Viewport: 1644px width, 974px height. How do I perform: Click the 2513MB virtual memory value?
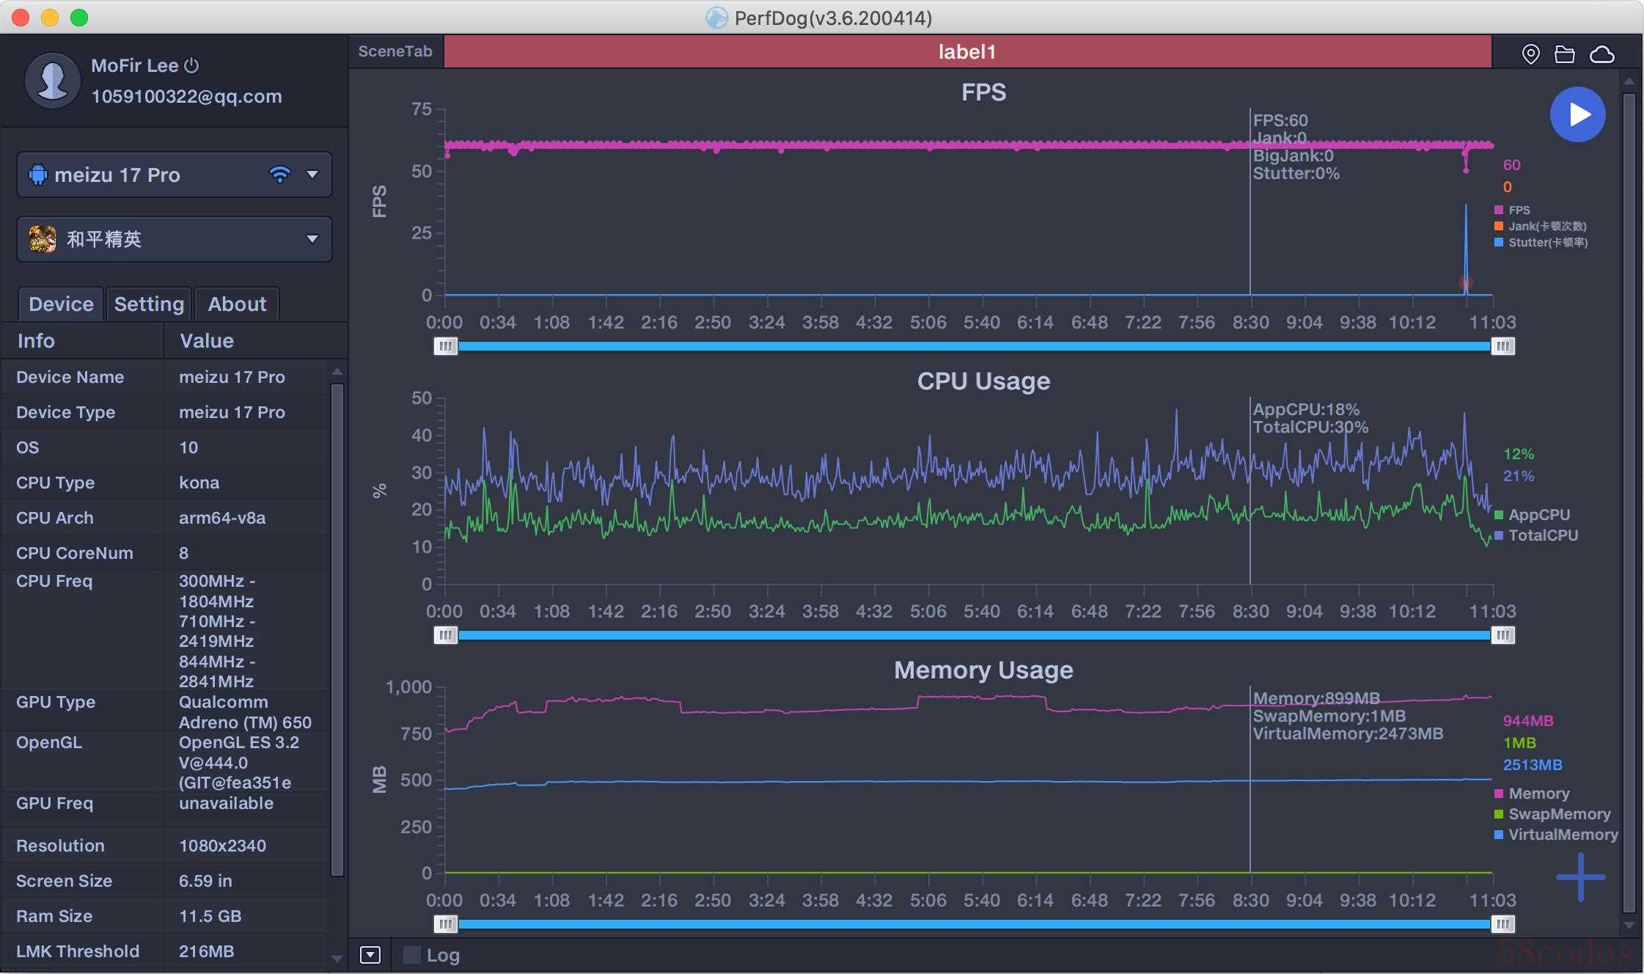click(1533, 765)
